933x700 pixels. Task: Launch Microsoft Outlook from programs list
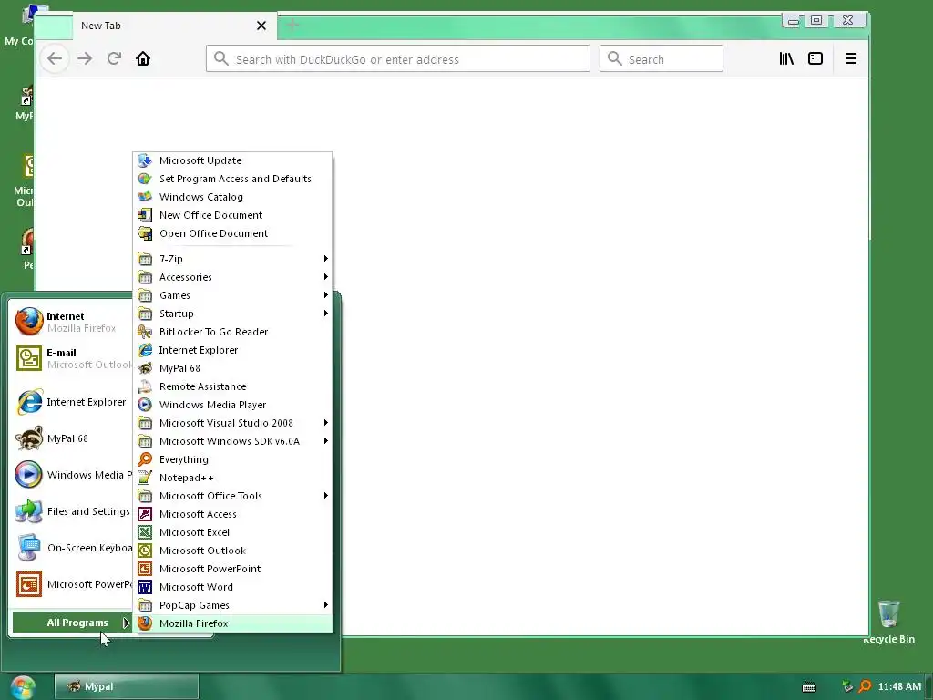point(232,551)
